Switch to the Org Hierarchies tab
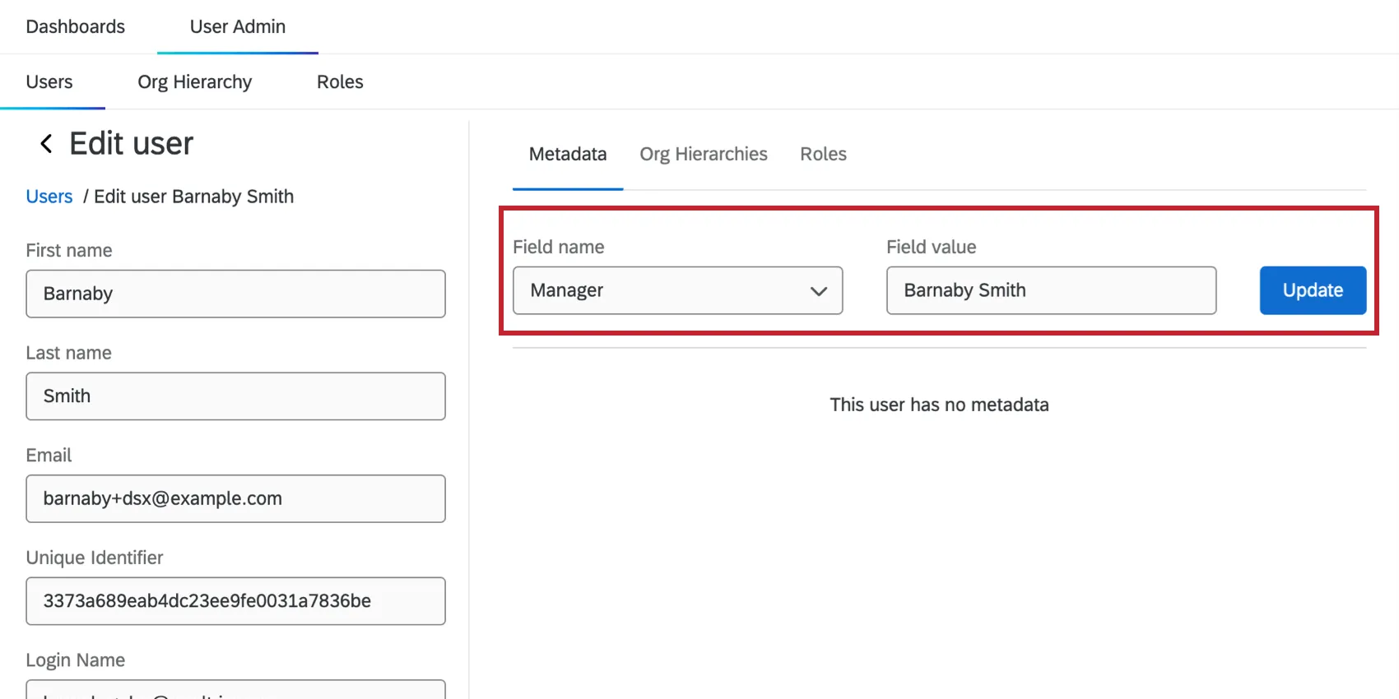The width and height of the screenshot is (1399, 699). [703, 155]
